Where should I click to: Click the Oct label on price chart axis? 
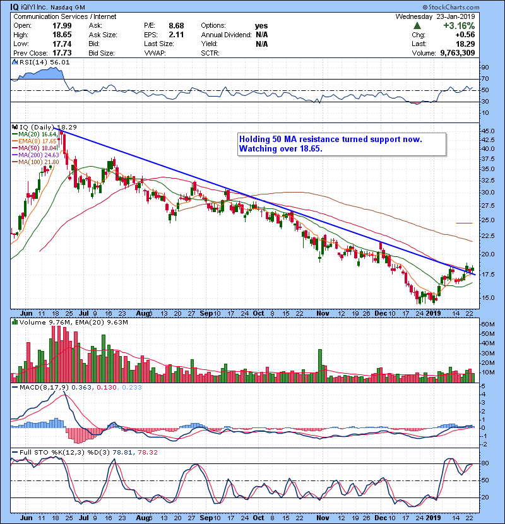coord(258,314)
